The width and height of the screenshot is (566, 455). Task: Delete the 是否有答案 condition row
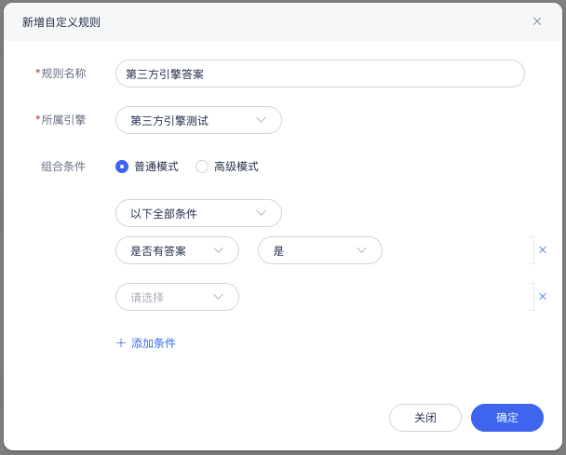click(542, 249)
